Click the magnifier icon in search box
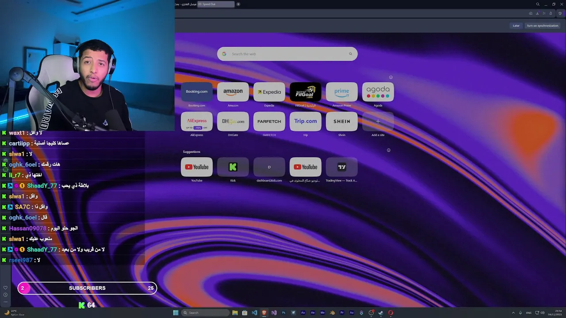 coord(351,54)
